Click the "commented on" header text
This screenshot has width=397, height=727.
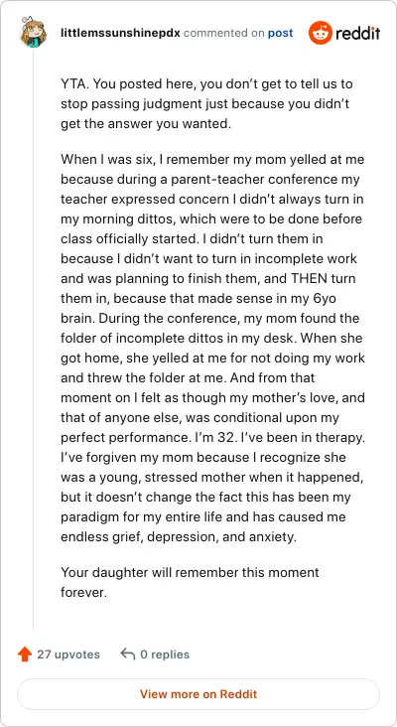click(223, 34)
